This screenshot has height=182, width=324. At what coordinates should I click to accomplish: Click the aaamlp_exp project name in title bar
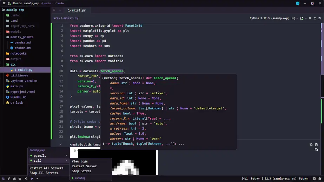[31, 3]
